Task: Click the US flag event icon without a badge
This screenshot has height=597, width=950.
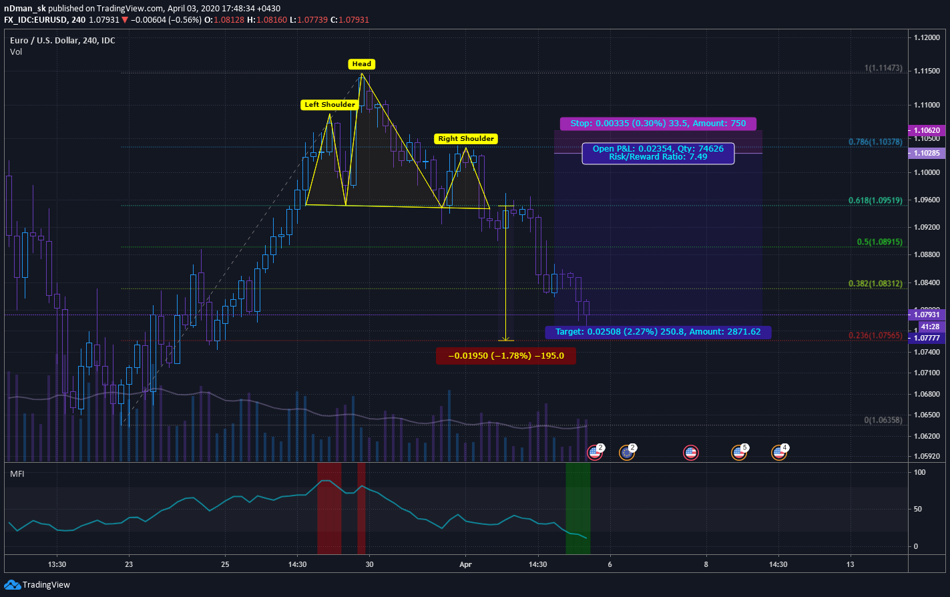Action: (x=691, y=453)
